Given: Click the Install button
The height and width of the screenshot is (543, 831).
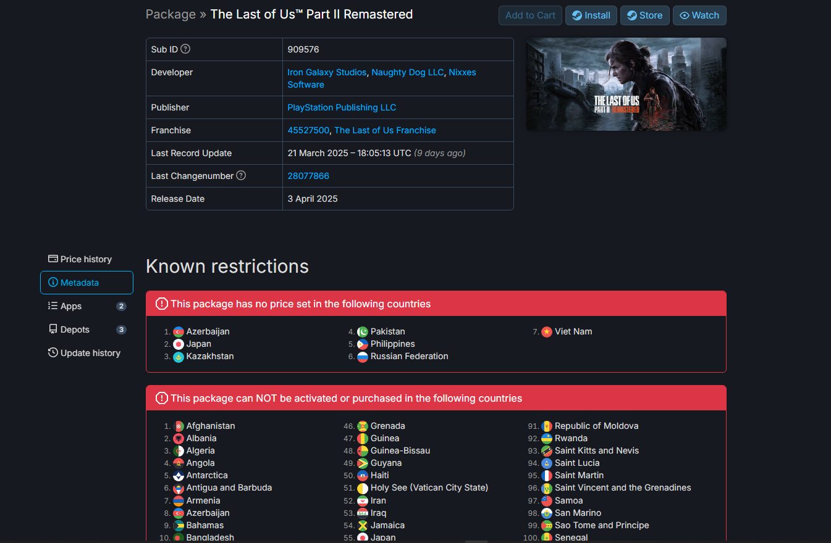Looking at the screenshot, I should [x=591, y=15].
